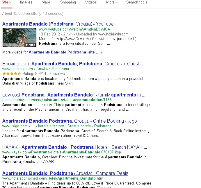This screenshot has height=188, width=201.
Task: Open the Compare Deals hotelscombined result
Action: click(65, 173)
